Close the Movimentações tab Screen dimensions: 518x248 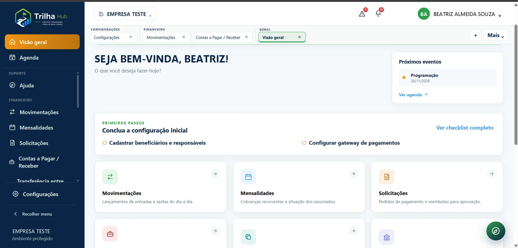[184, 37]
